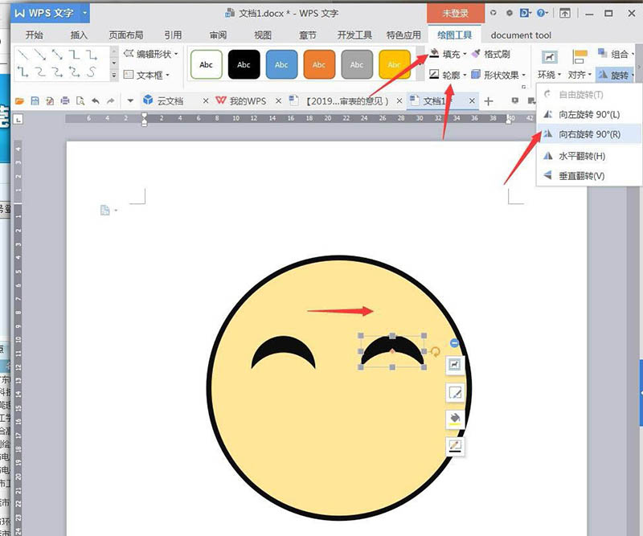Apply the white Abc shape style
The height and width of the screenshot is (536, 643).
coord(207,64)
